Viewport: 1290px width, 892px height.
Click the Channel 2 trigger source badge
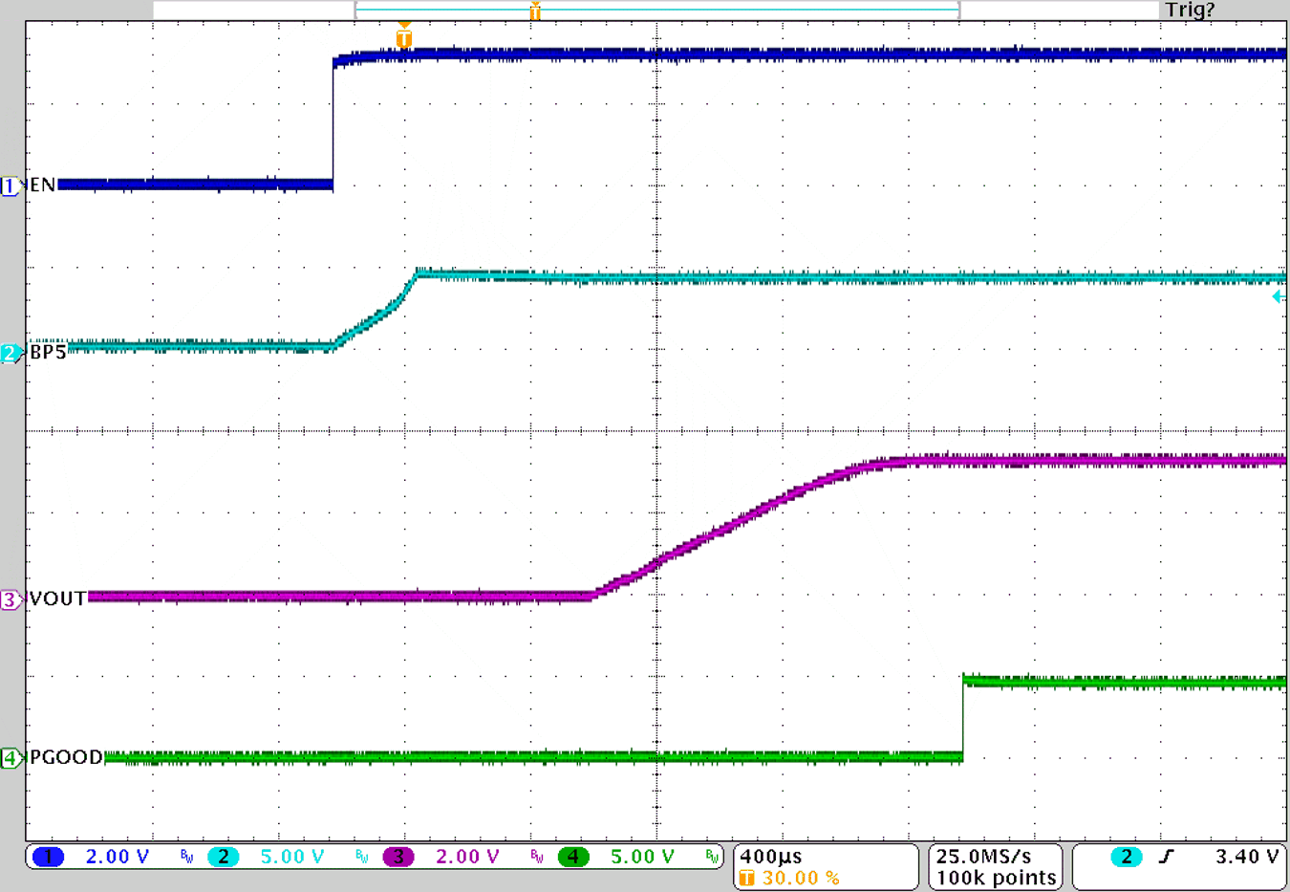coord(1126,857)
